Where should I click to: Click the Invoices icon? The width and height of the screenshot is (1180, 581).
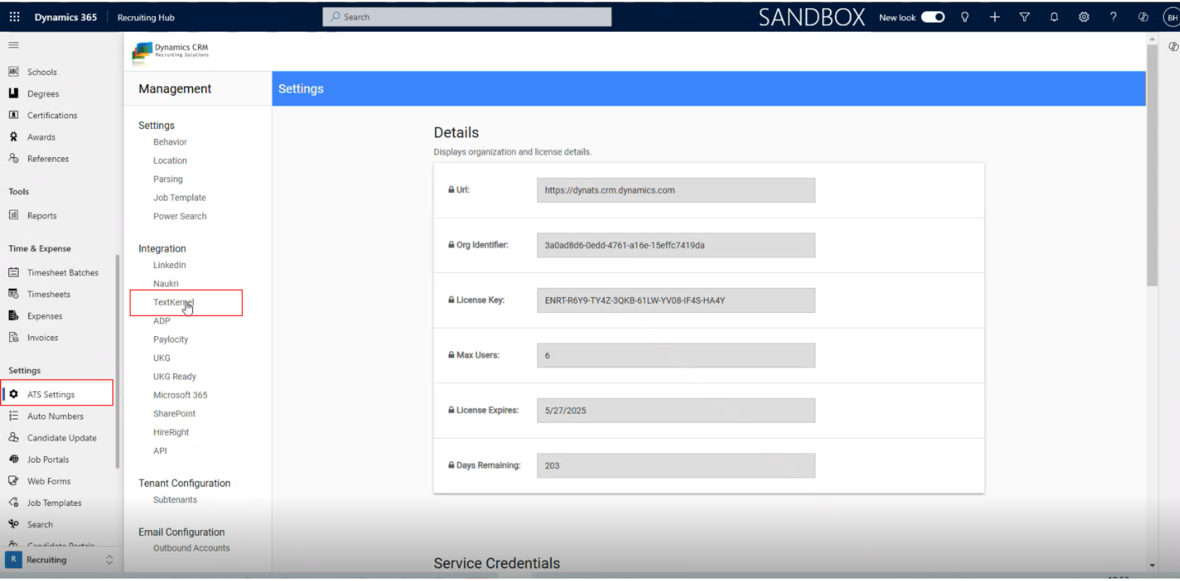pyautogui.click(x=14, y=338)
